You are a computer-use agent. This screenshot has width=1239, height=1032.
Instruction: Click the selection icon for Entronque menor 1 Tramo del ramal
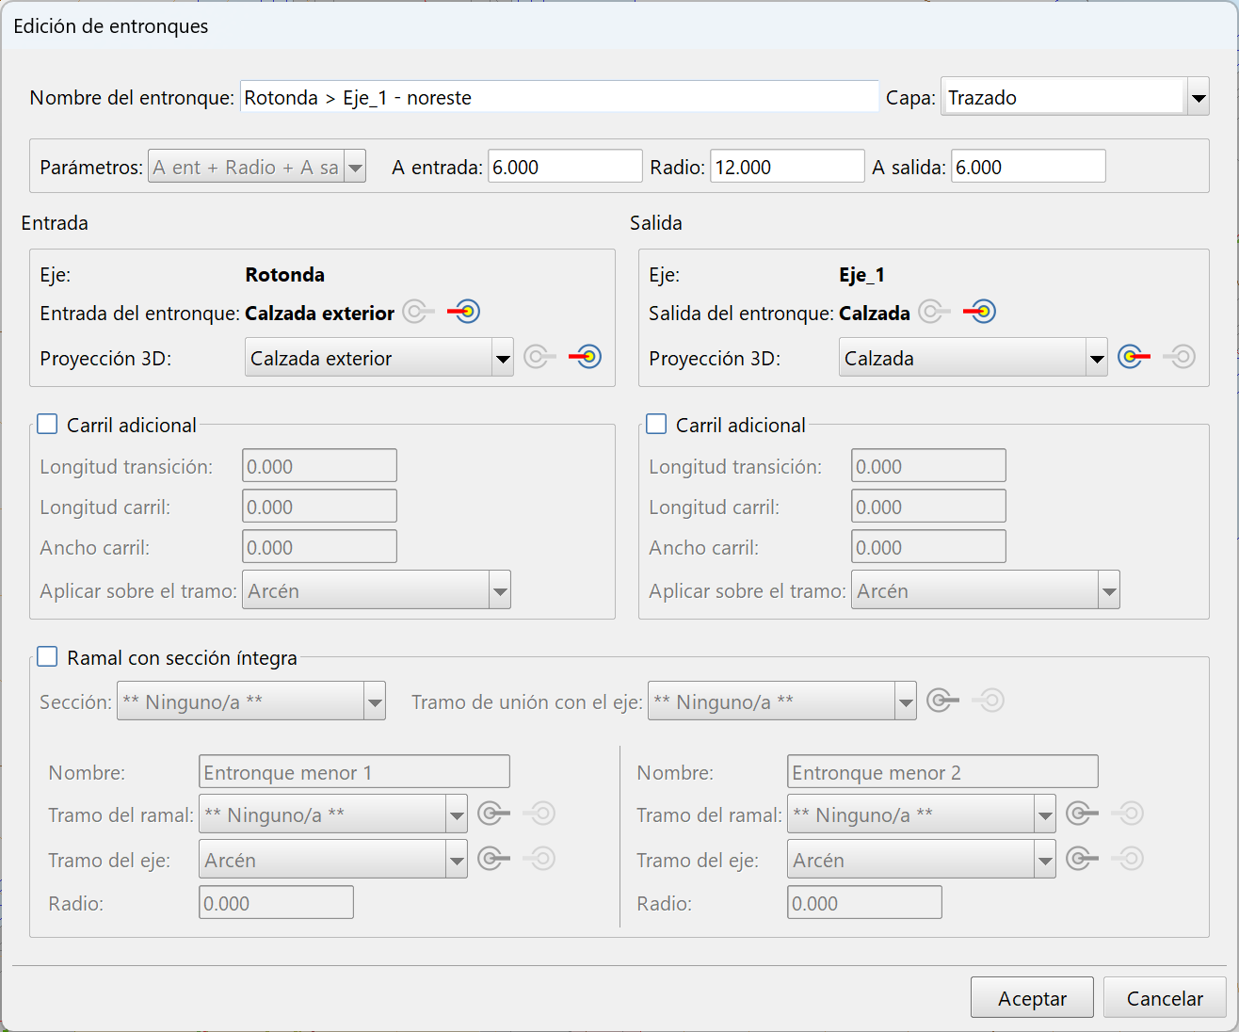pyautogui.click(x=493, y=813)
